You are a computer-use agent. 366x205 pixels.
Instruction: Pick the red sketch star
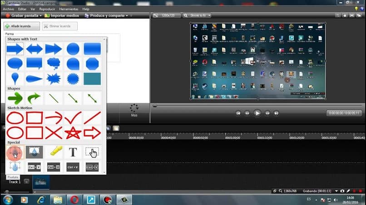(x=73, y=133)
